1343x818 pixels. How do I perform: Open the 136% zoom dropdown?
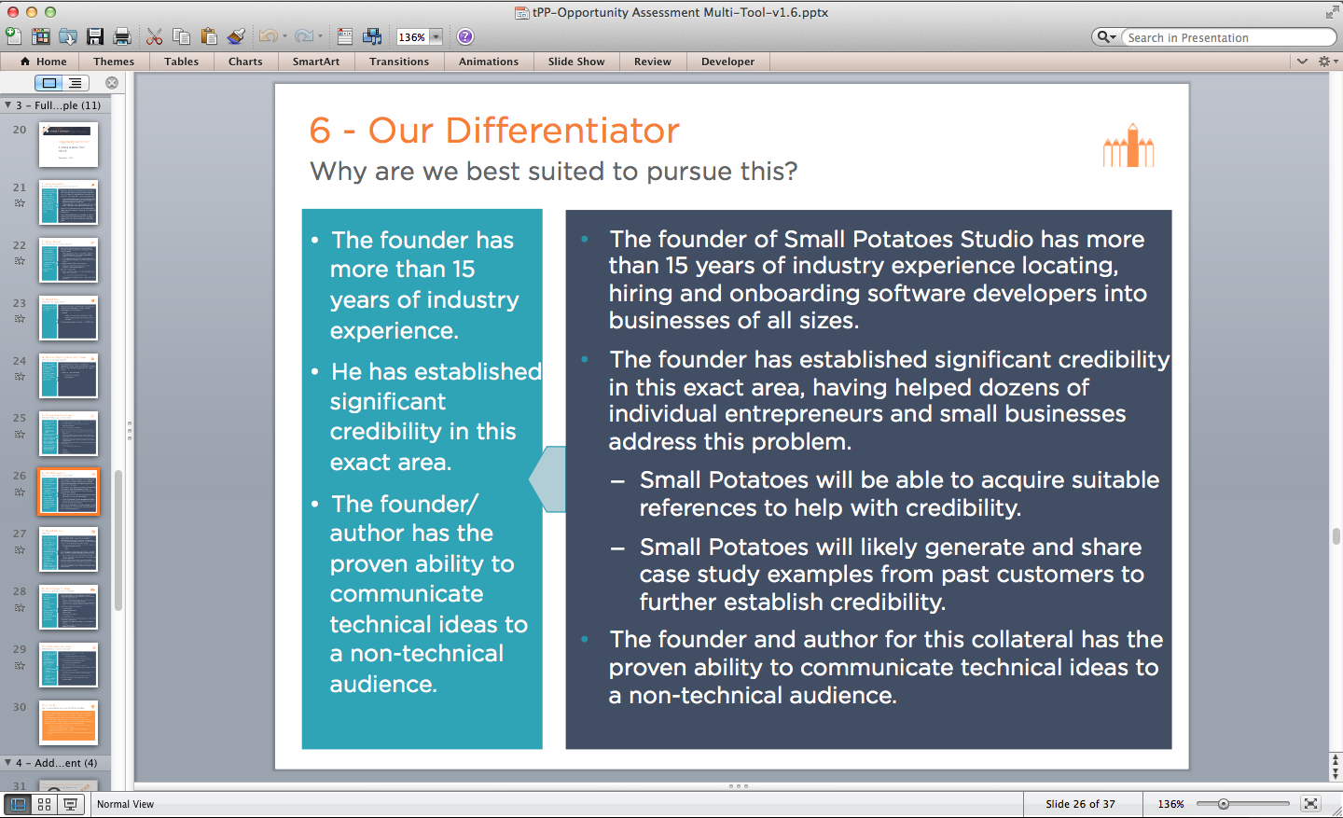coord(436,37)
